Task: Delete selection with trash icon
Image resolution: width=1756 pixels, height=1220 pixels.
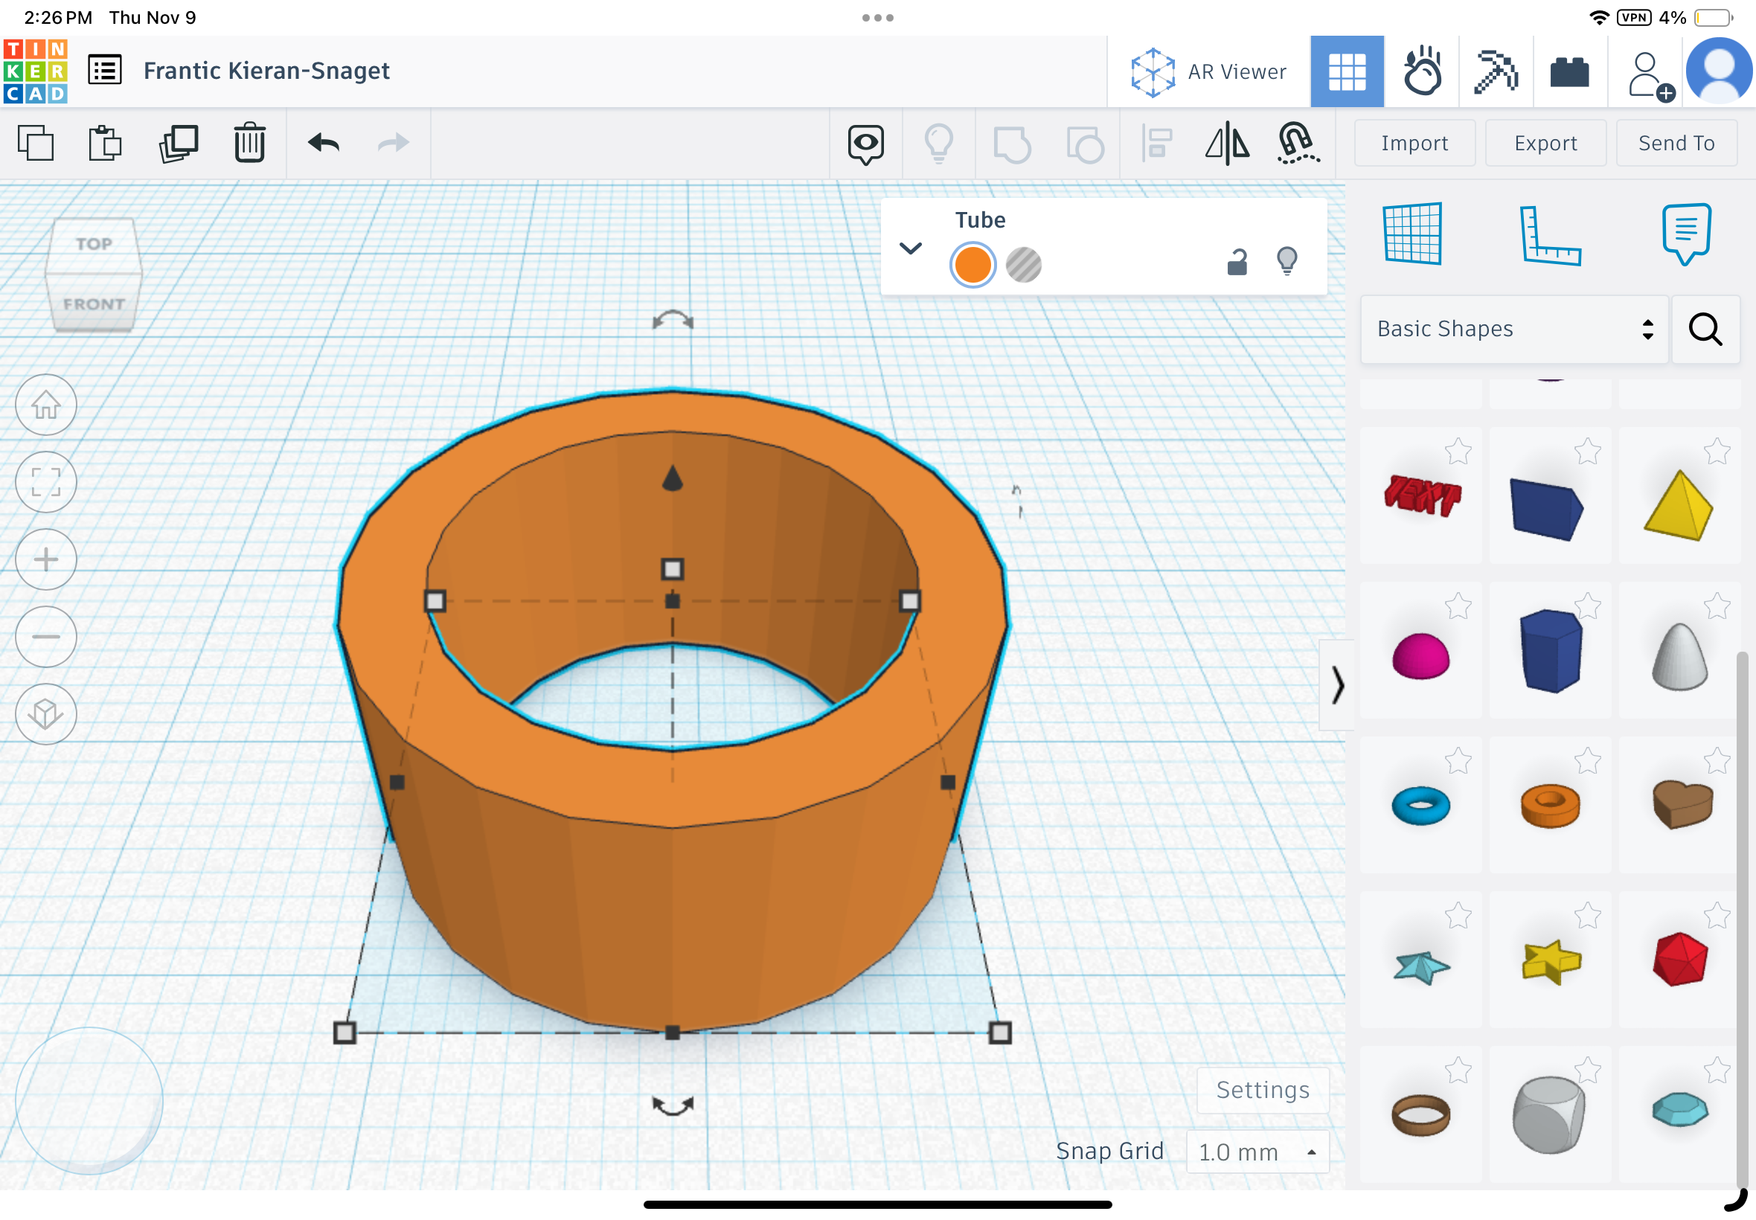Action: coord(249,143)
